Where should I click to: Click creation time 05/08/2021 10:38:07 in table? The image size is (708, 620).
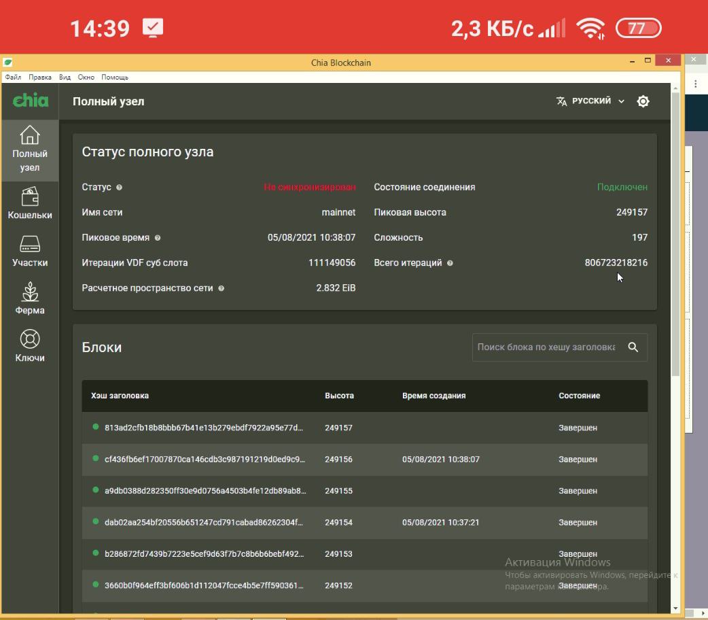pyautogui.click(x=441, y=460)
